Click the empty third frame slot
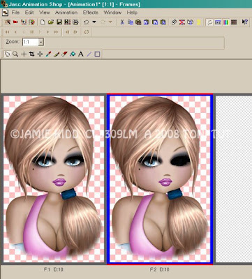The height and width of the screenshot is (279, 252). (234, 179)
